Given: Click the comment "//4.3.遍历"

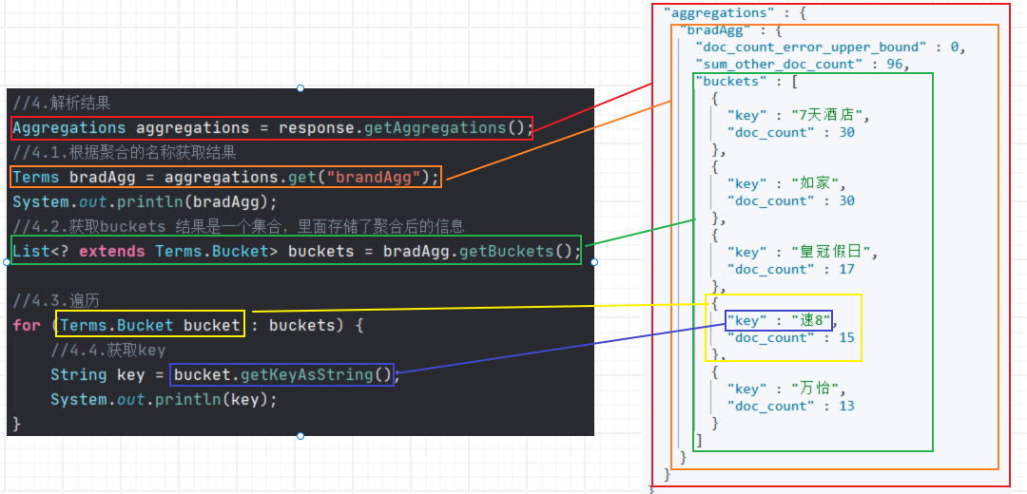Looking at the screenshot, I should [x=56, y=301].
